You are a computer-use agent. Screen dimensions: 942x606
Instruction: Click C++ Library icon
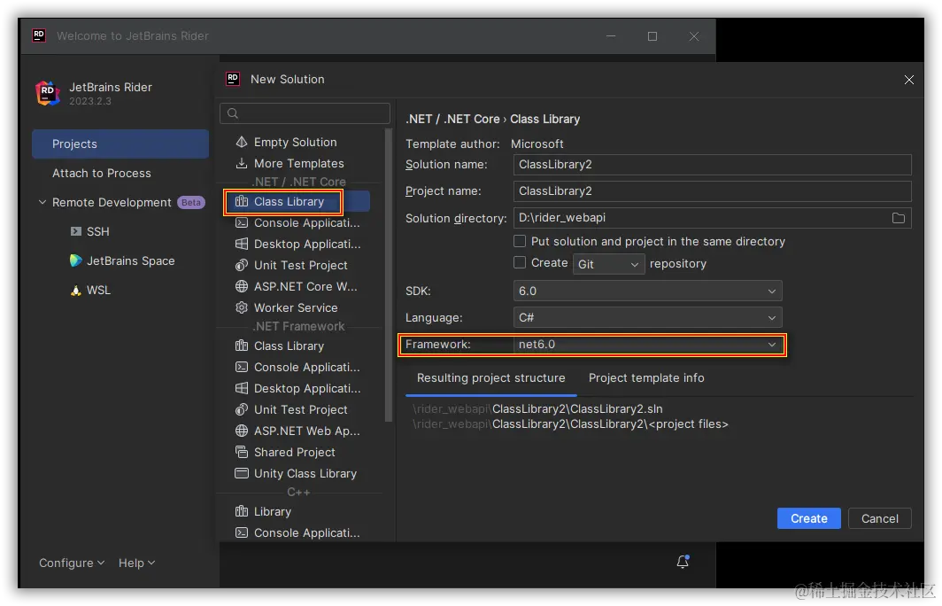click(242, 511)
